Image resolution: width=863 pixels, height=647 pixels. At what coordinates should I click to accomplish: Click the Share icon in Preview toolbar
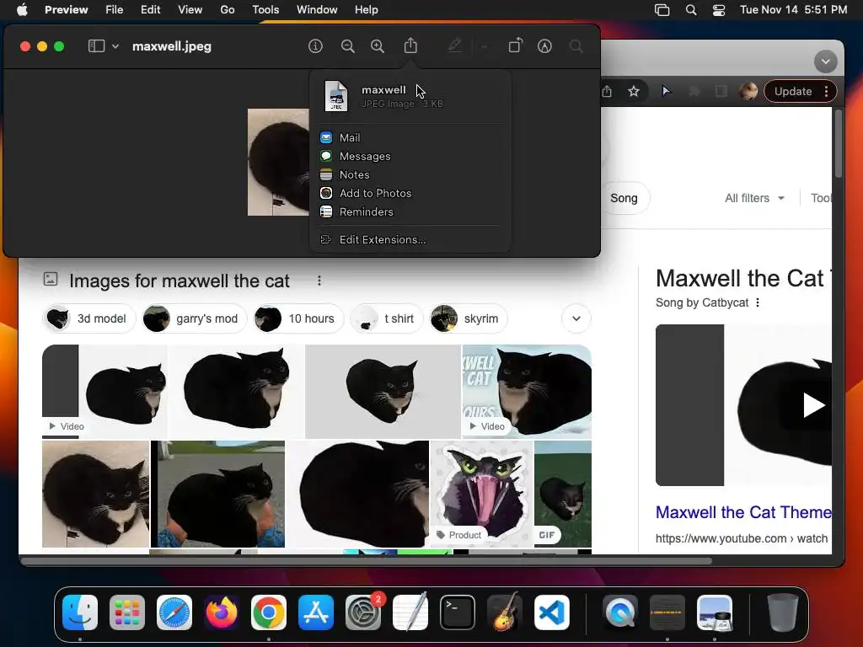(410, 45)
